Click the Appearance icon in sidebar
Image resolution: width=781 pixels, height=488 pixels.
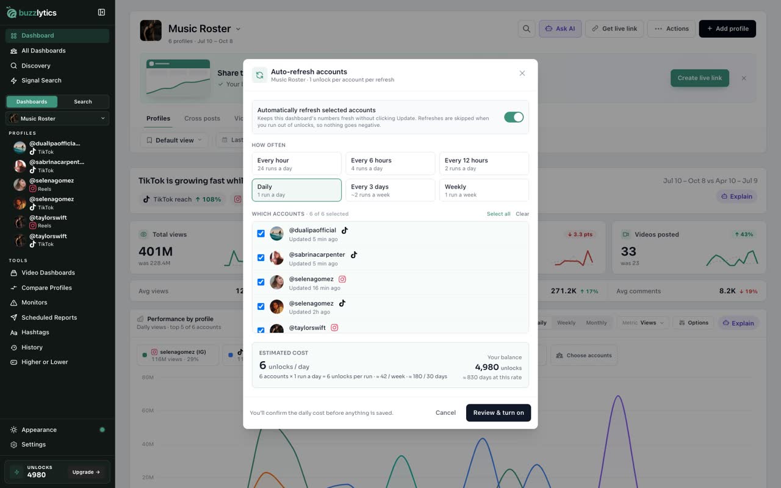[x=13, y=429]
